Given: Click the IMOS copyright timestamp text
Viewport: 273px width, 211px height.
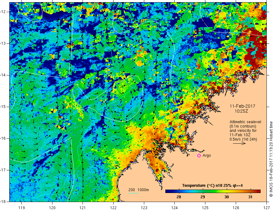Looking at the screenshot, I should pyautogui.click(x=271, y=159).
